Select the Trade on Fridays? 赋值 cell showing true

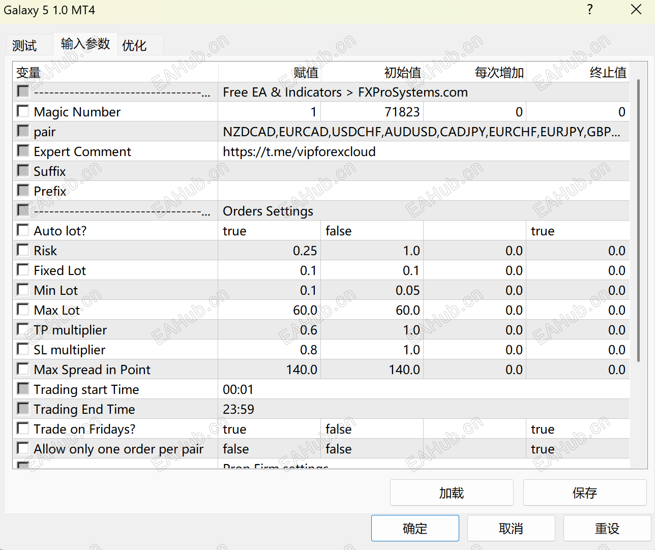(x=270, y=429)
